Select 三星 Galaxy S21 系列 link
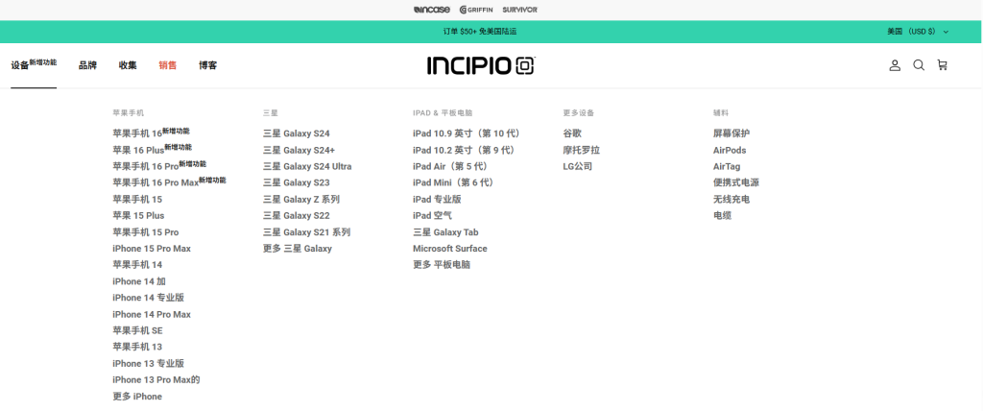The image size is (983, 411). pyautogui.click(x=306, y=232)
